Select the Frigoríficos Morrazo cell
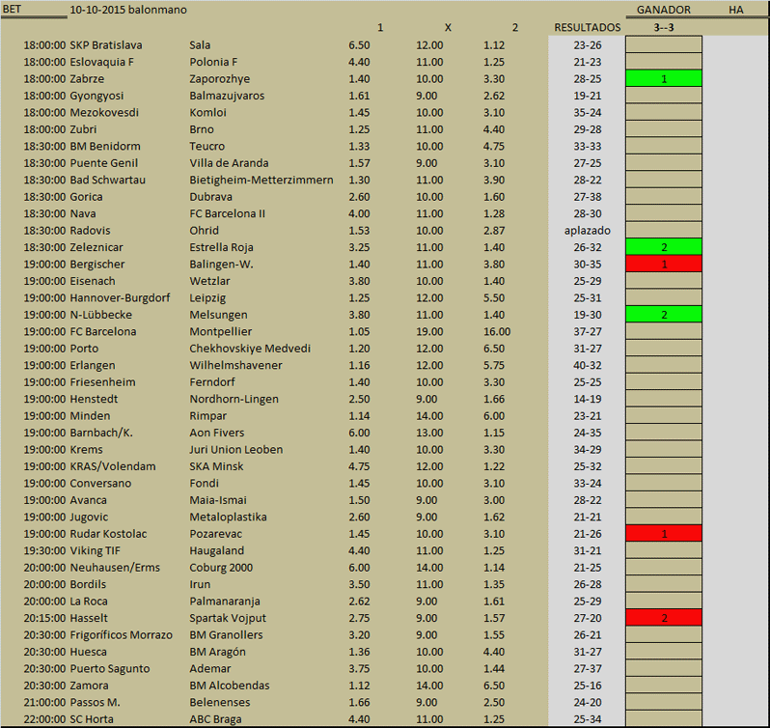770x728 pixels. (x=122, y=635)
